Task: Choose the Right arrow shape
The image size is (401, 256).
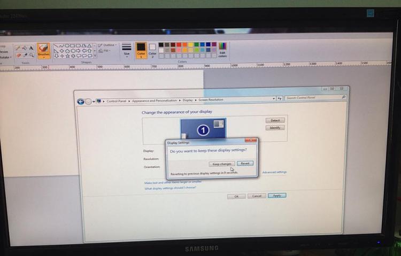Action: tap(78, 51)
